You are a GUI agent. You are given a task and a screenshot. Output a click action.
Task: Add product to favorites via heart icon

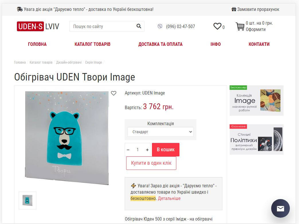[114, 93]
